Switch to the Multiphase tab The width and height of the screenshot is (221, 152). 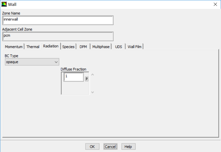101,47
